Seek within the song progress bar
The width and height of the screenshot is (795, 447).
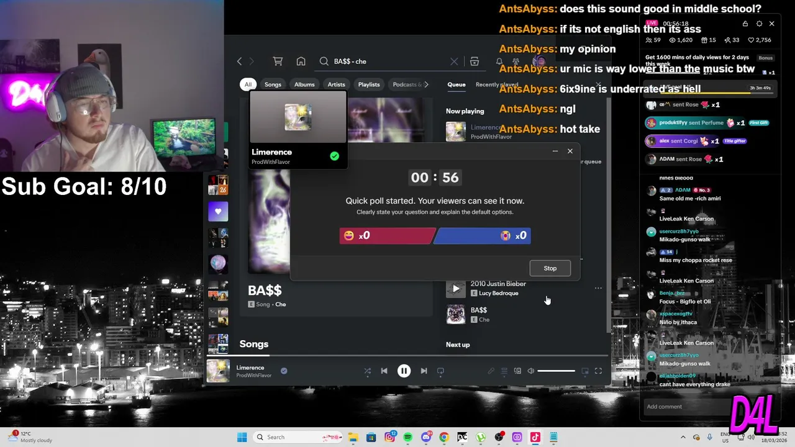[x=407, y=356]
